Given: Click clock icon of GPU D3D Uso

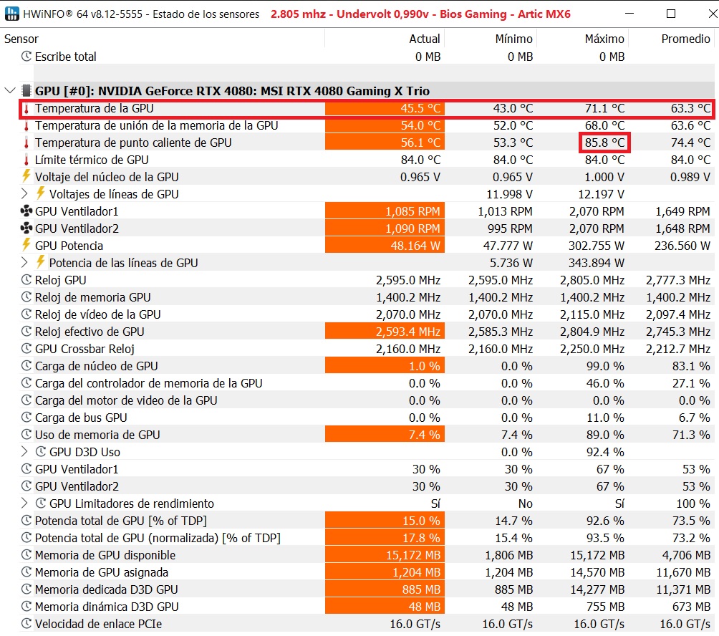Looking at the screenshot, I should (41, 452).
